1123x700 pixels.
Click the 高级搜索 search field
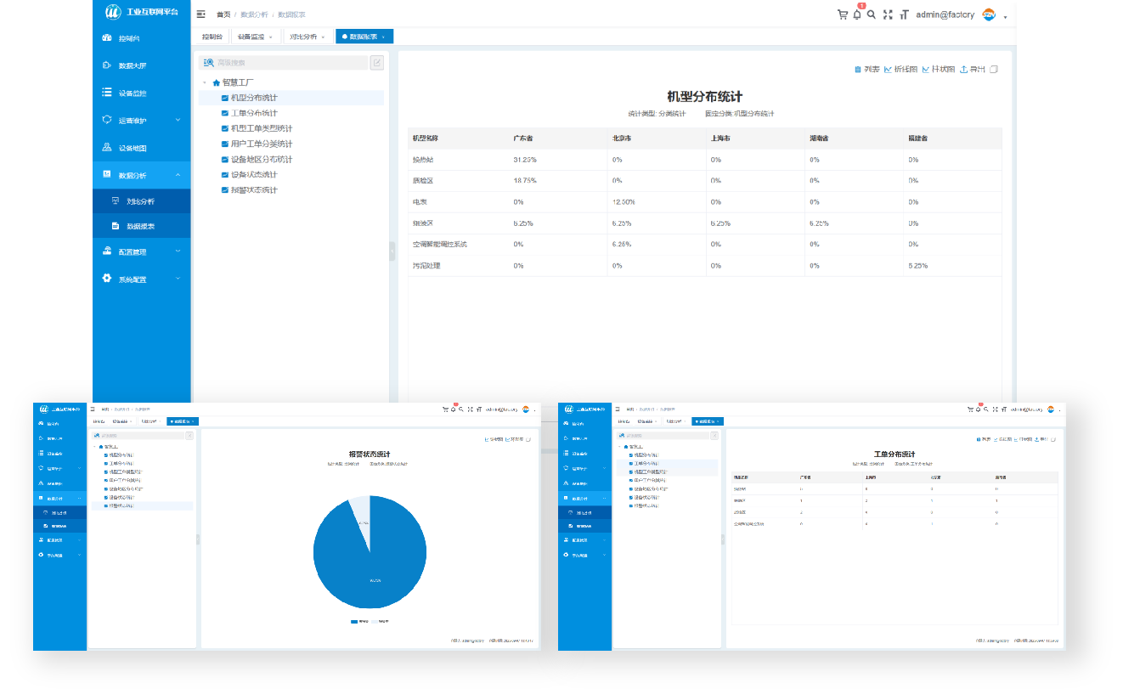click(x=289, y=62)
